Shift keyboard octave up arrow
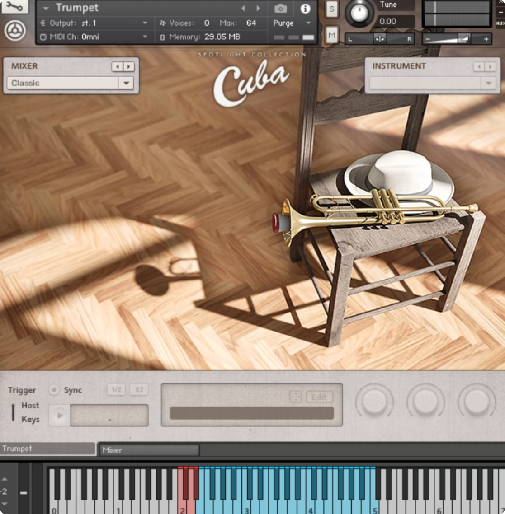Screen dimensions: 505x514 (x=5, y=479)
